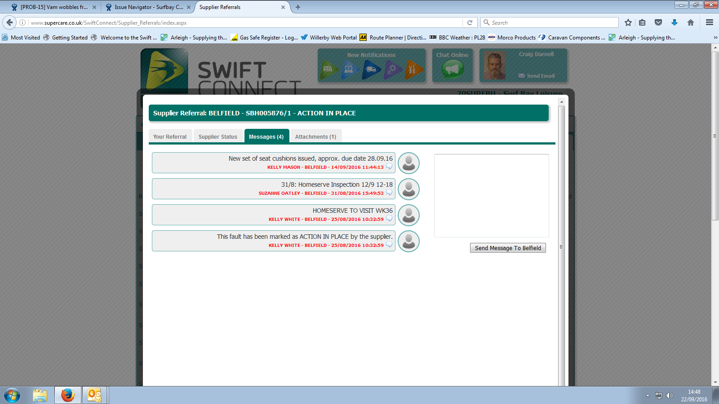
Task: Click the avatar beside the seat cushions message
Action: point(408,163)
